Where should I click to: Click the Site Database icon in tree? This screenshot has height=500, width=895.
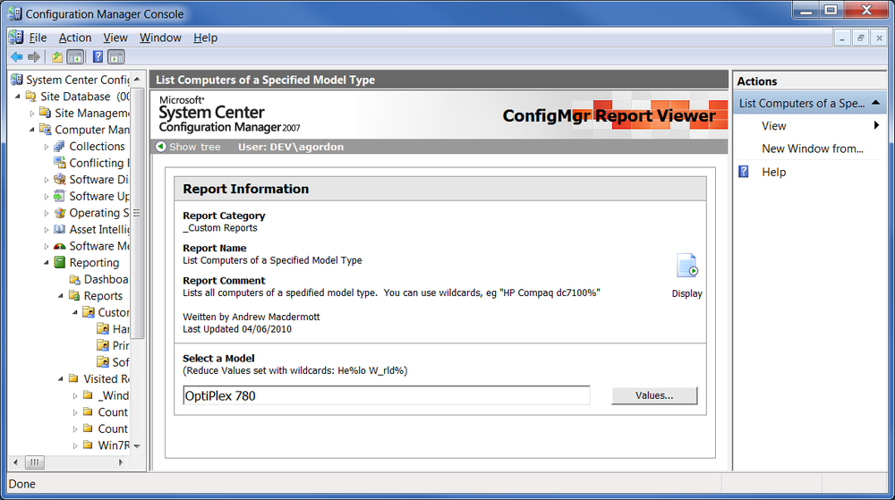click(30, 97)
